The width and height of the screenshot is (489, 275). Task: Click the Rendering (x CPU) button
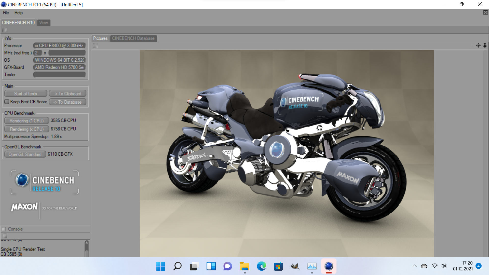[26, 129]
